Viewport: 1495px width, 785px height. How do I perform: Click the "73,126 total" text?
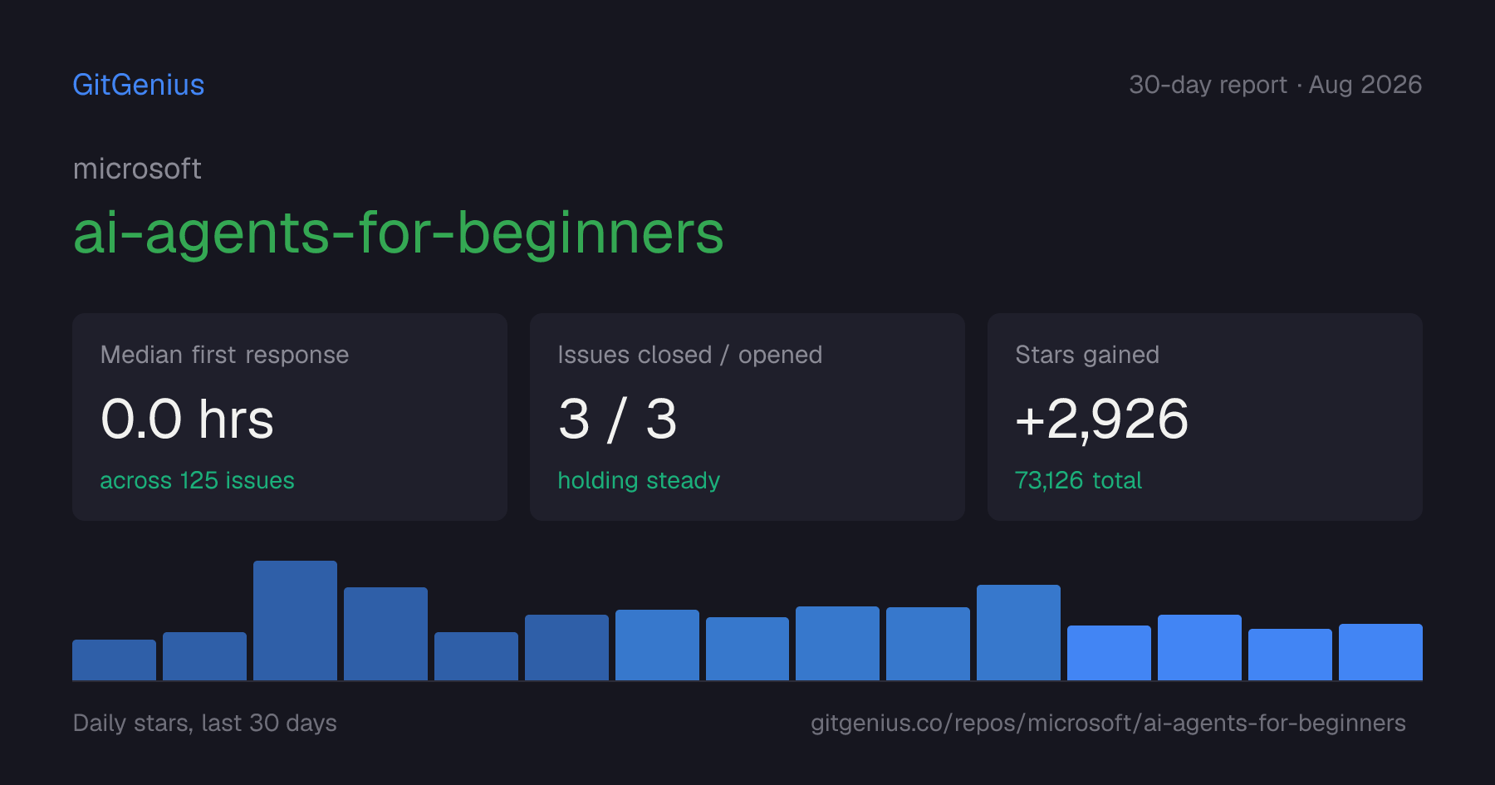click(x=1078, y=480)
